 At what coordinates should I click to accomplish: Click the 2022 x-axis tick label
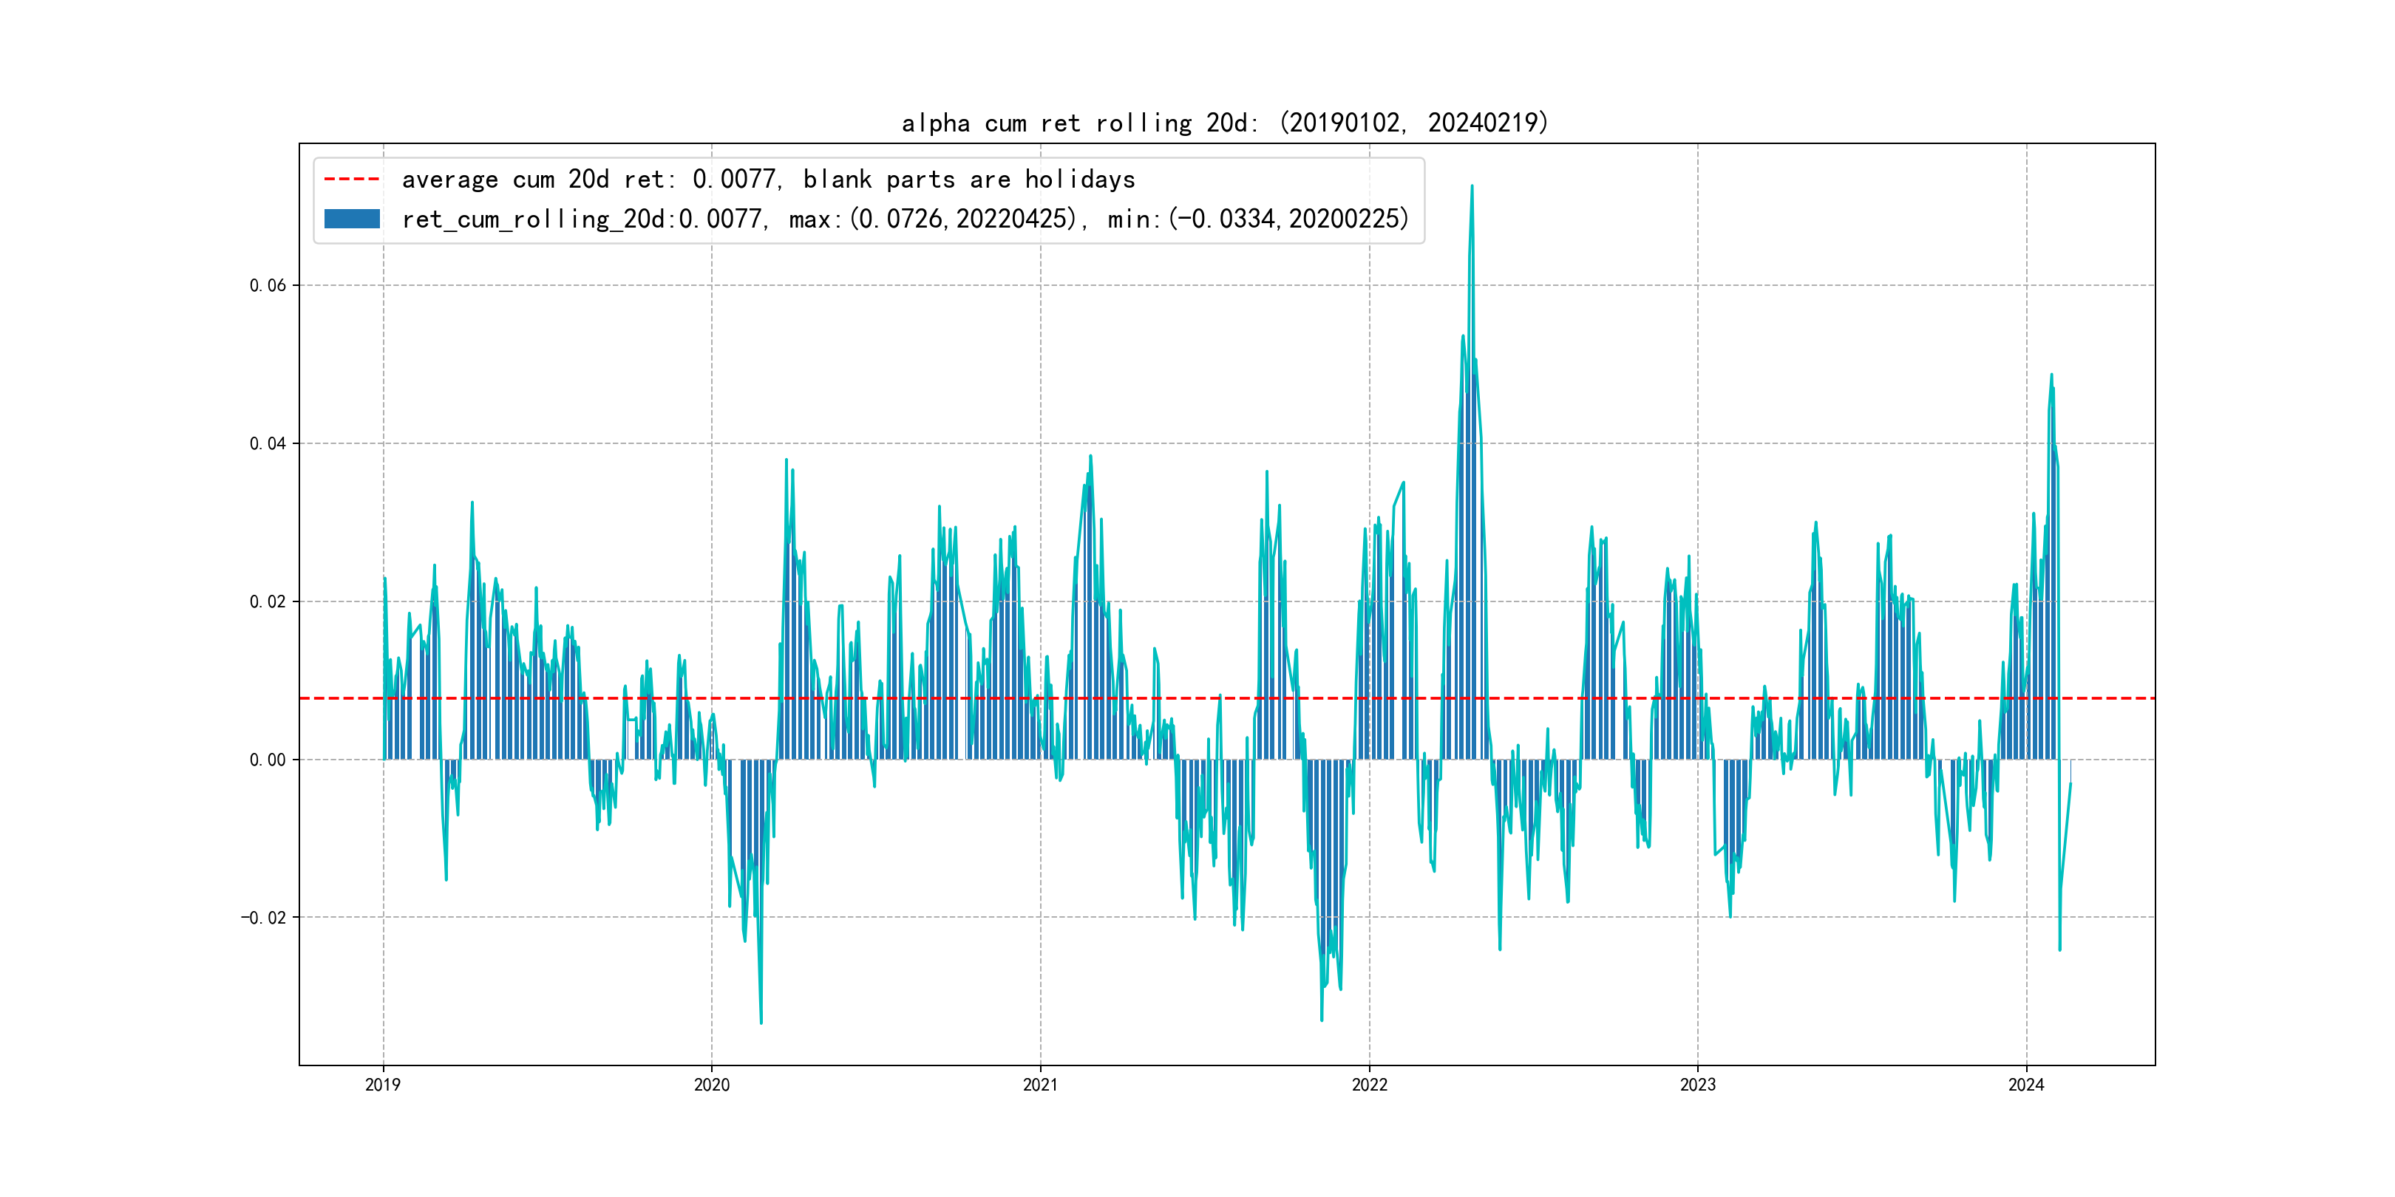1368,1085
